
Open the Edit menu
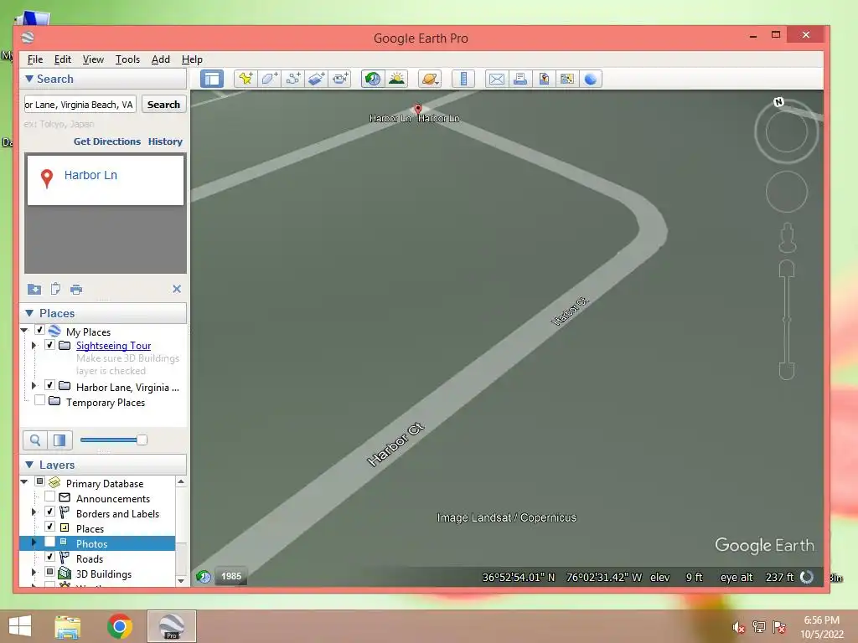coord(62,59)
